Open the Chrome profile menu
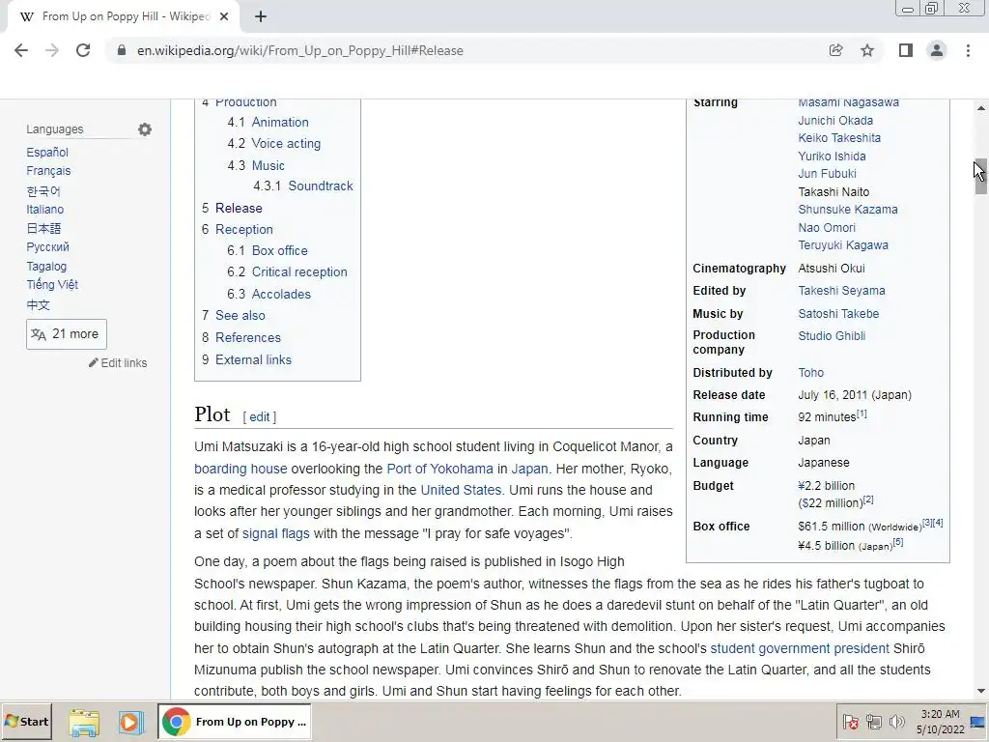This screenshot has width=989, height=742. tap(937, 50)
